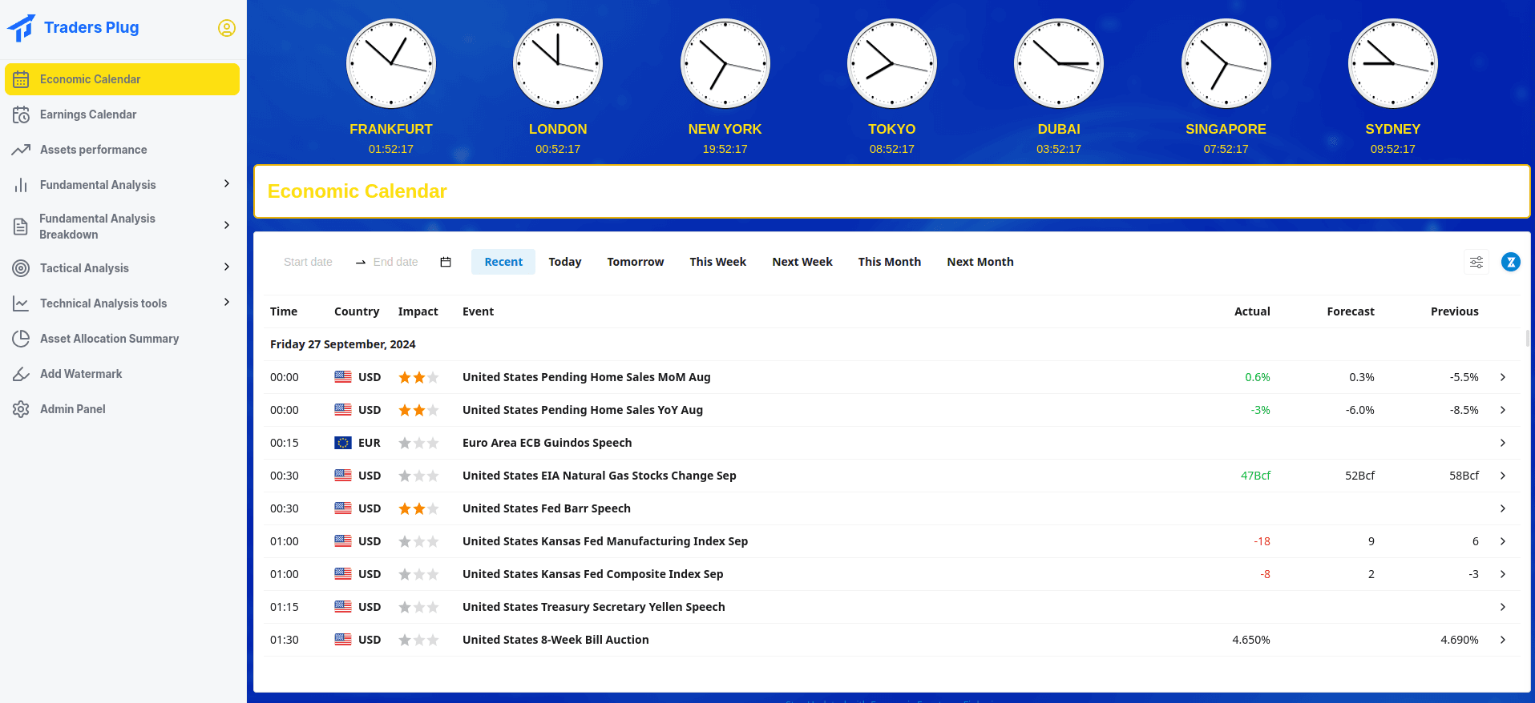Click the Assets performance trend icon

pos(22,150)
